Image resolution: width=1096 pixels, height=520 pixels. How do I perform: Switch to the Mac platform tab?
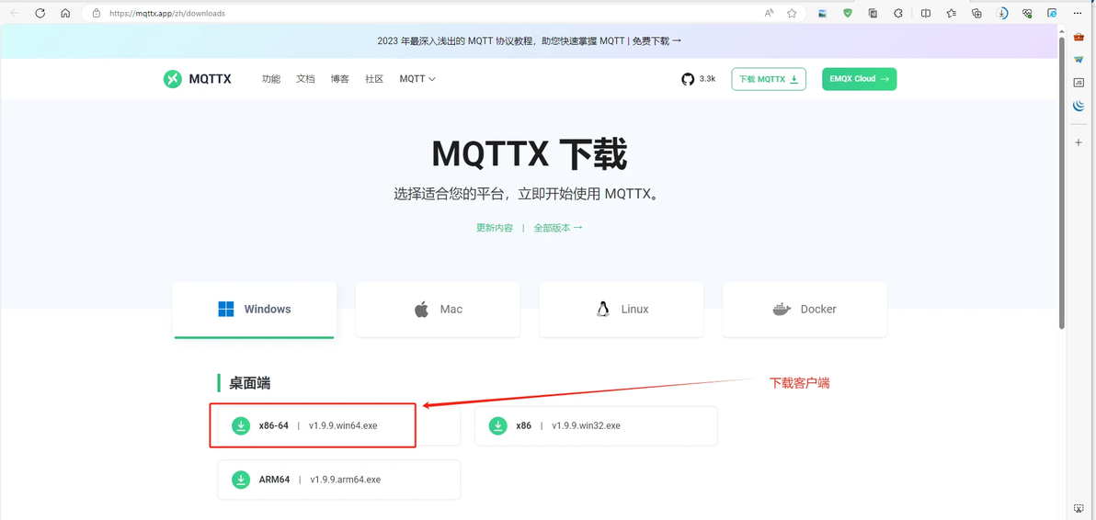point(438,310)
